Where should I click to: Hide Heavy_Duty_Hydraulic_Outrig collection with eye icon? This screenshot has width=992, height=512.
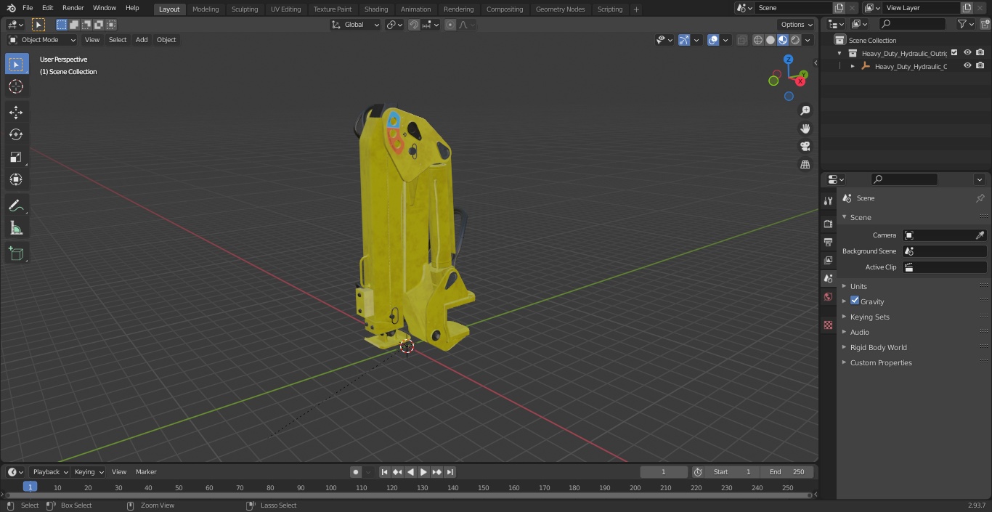967,52
